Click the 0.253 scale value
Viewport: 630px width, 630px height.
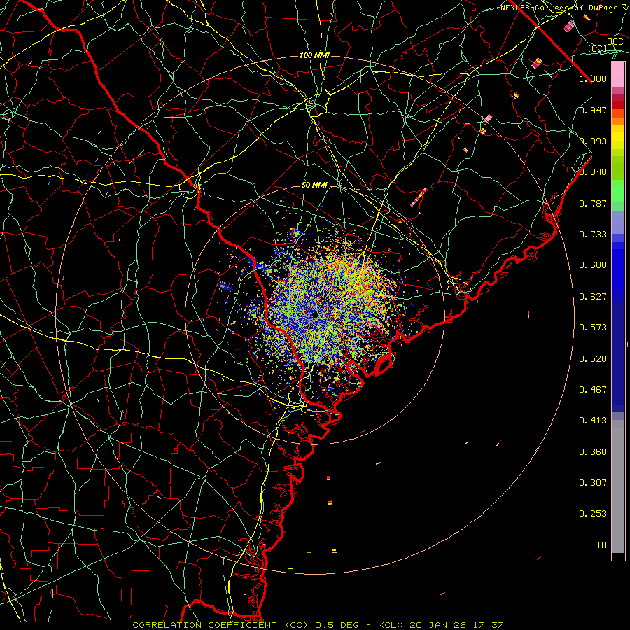(593, 514)
